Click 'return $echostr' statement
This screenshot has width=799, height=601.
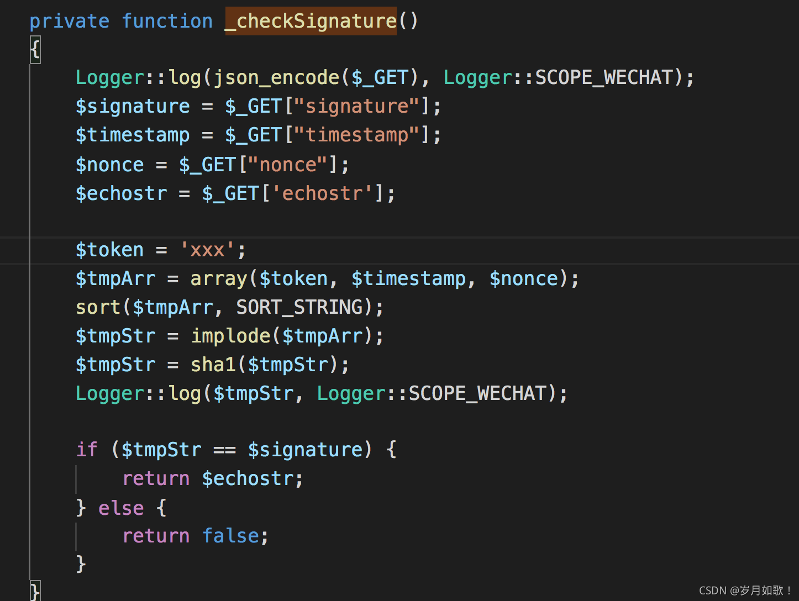[213, 478]
